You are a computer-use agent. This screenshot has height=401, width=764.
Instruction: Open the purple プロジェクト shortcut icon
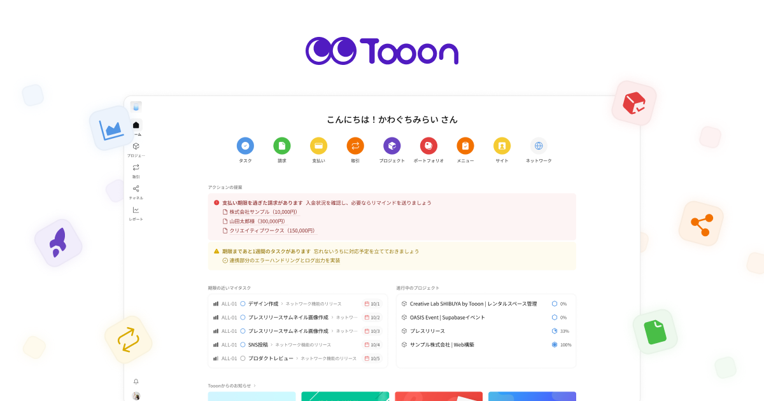pyautogui.click(x=392, y=146)
